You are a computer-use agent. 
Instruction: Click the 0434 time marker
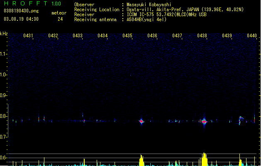pyautogui.click(x=102, y=36)
